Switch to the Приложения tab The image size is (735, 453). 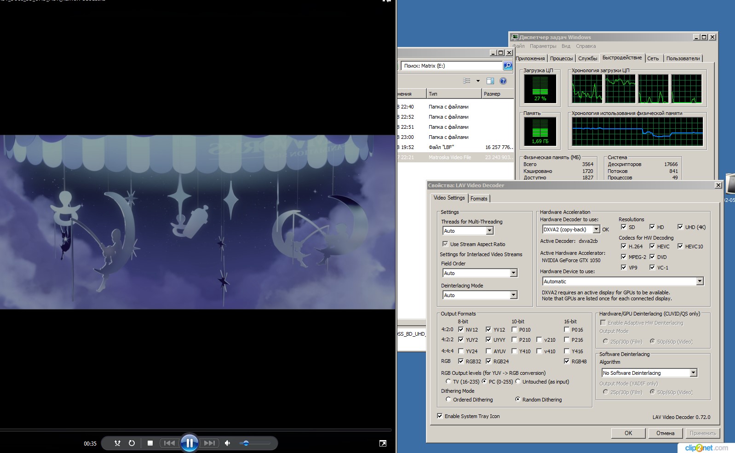click(530, 58)
